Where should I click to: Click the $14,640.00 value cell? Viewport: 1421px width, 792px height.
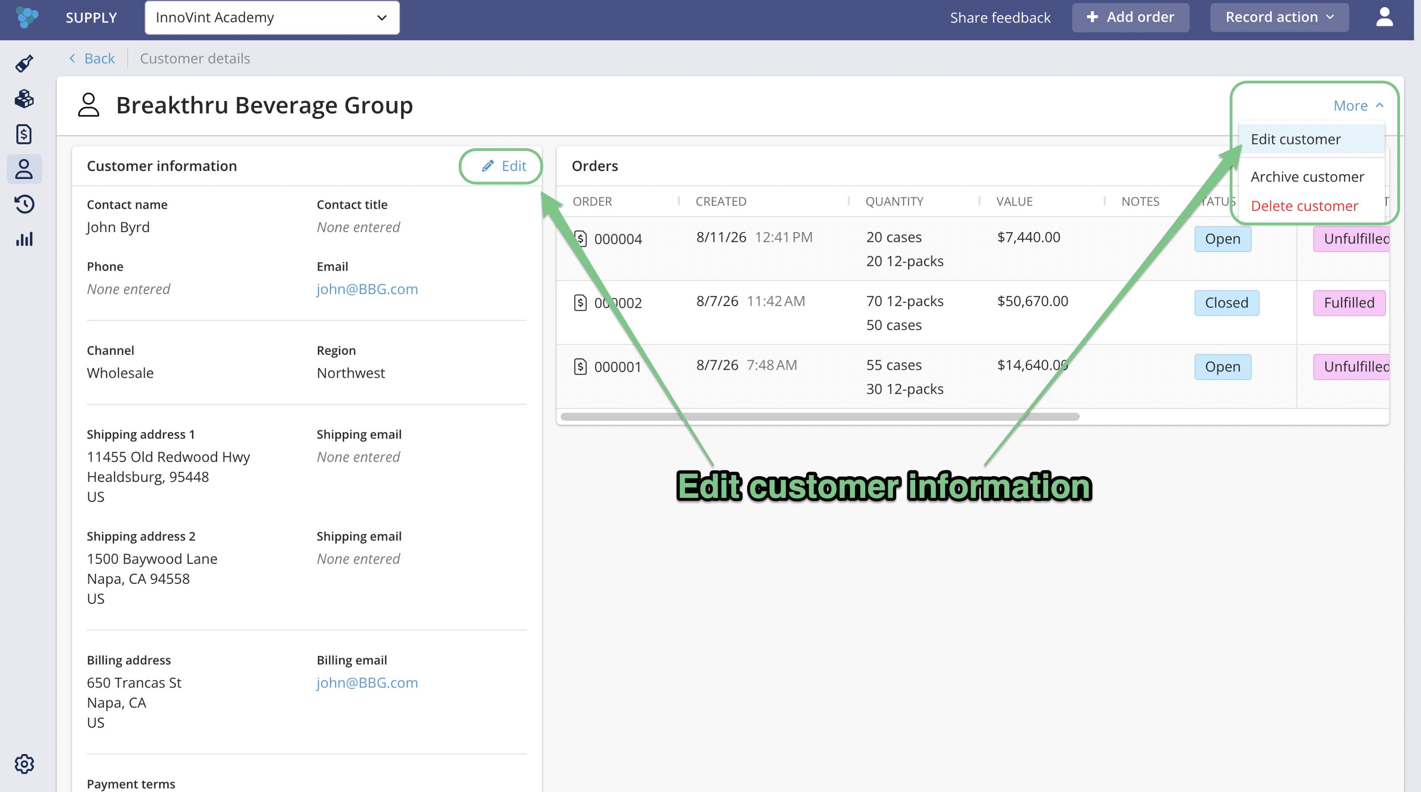coord(1033,365)
